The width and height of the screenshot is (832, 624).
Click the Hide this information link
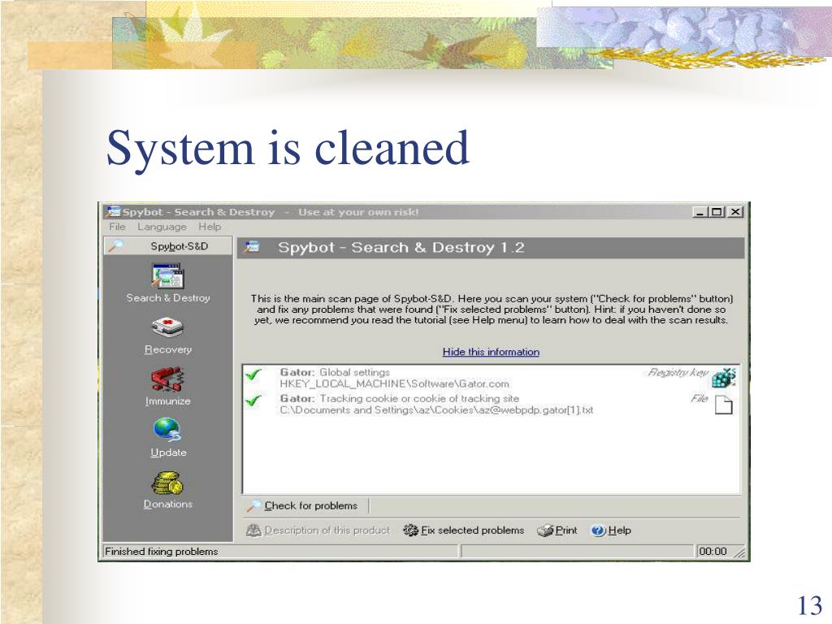tap(491, 352)
